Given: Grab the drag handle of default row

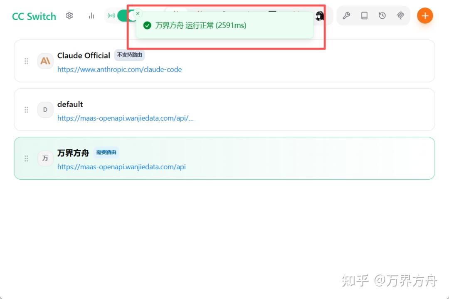Looking at the screenshot, I should tap(26, 110).
